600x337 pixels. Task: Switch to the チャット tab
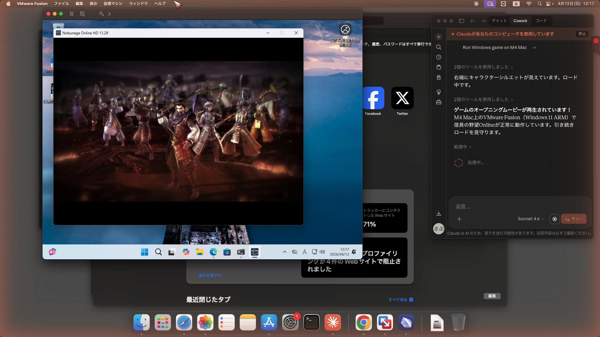pos(499,21)
